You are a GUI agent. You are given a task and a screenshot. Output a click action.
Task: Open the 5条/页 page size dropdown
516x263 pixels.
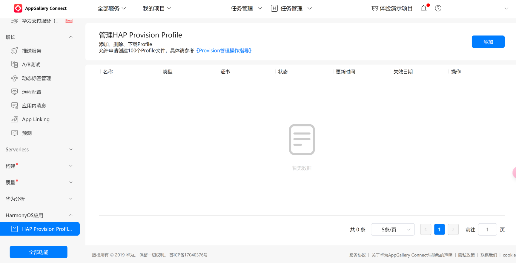[393, 229]
